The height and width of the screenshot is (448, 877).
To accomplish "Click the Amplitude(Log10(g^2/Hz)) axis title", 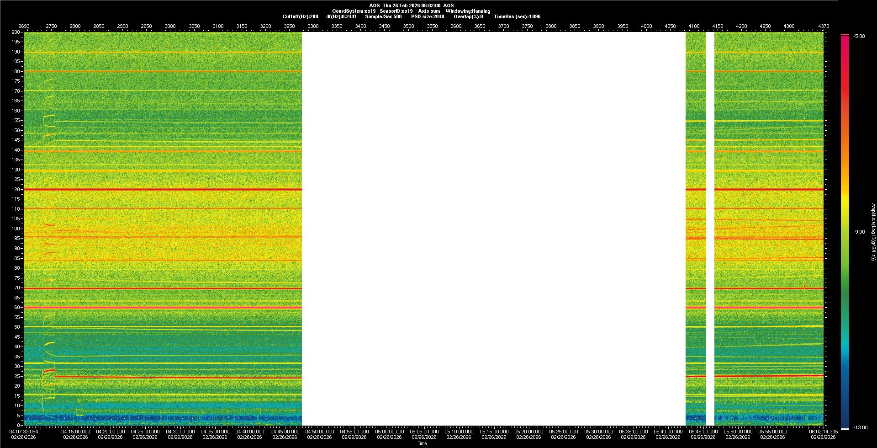I will point(873,232).
